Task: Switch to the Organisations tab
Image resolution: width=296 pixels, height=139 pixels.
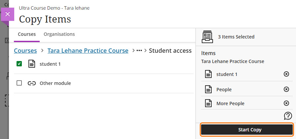Action: tap(59, 34)
